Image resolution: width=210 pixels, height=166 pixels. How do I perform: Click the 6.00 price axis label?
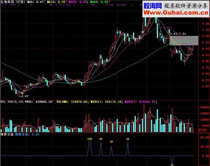(205, 61)
